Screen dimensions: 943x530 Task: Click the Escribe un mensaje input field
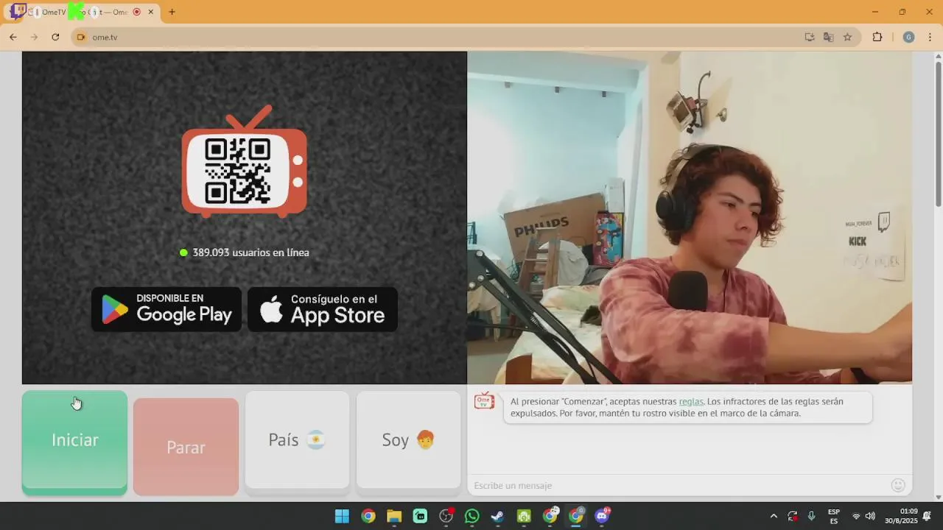678,485
